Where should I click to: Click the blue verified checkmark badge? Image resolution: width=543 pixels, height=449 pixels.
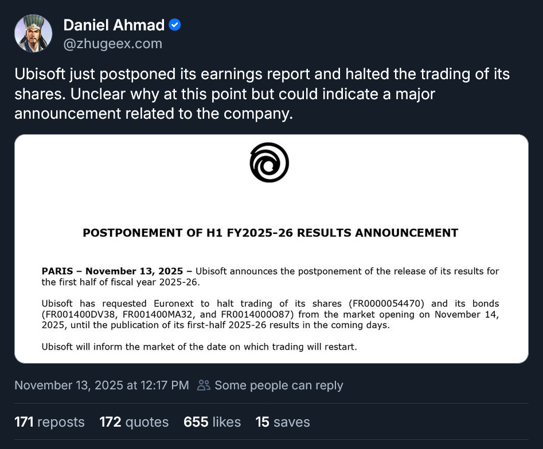click(x=174, y=24)
